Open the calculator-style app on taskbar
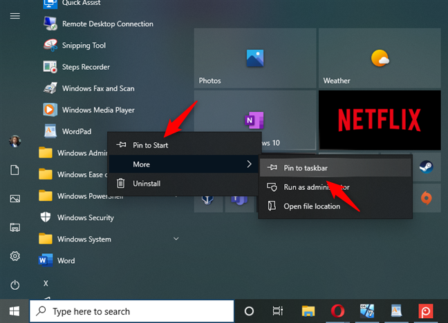This screenshot has height=323, width=448. point(367,311)
